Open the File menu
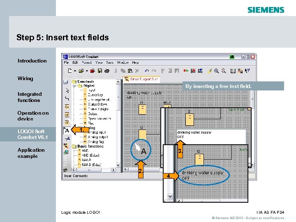 [x=66, y=62]
